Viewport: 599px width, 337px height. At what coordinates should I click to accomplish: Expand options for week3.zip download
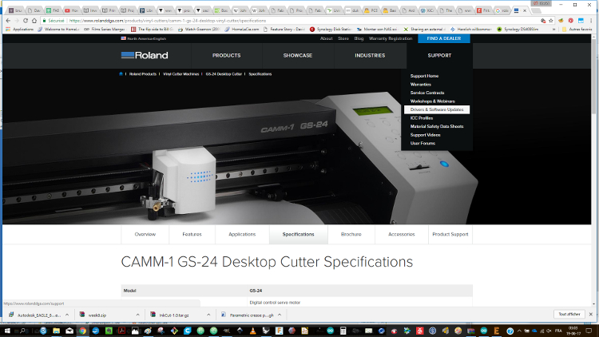(x=137, y=315)
